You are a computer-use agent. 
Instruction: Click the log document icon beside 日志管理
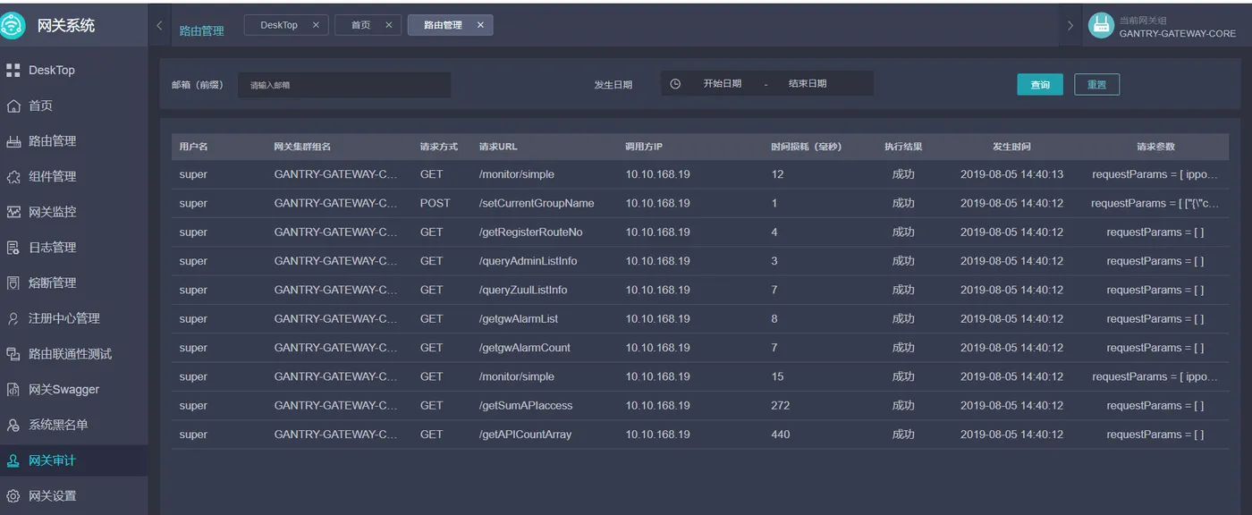[13, 248]
